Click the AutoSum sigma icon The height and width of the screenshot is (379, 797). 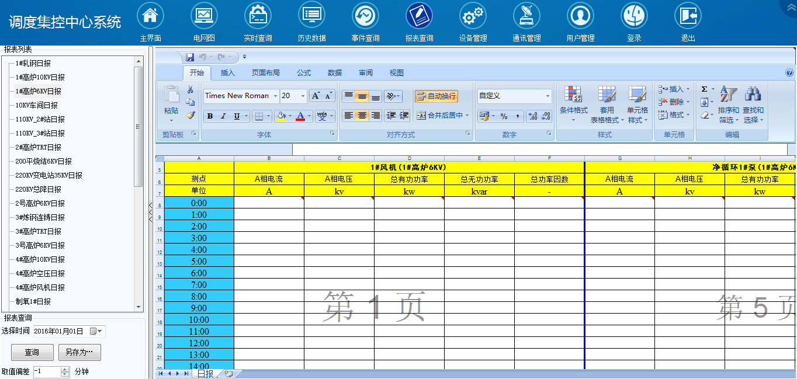pos(704,89)
